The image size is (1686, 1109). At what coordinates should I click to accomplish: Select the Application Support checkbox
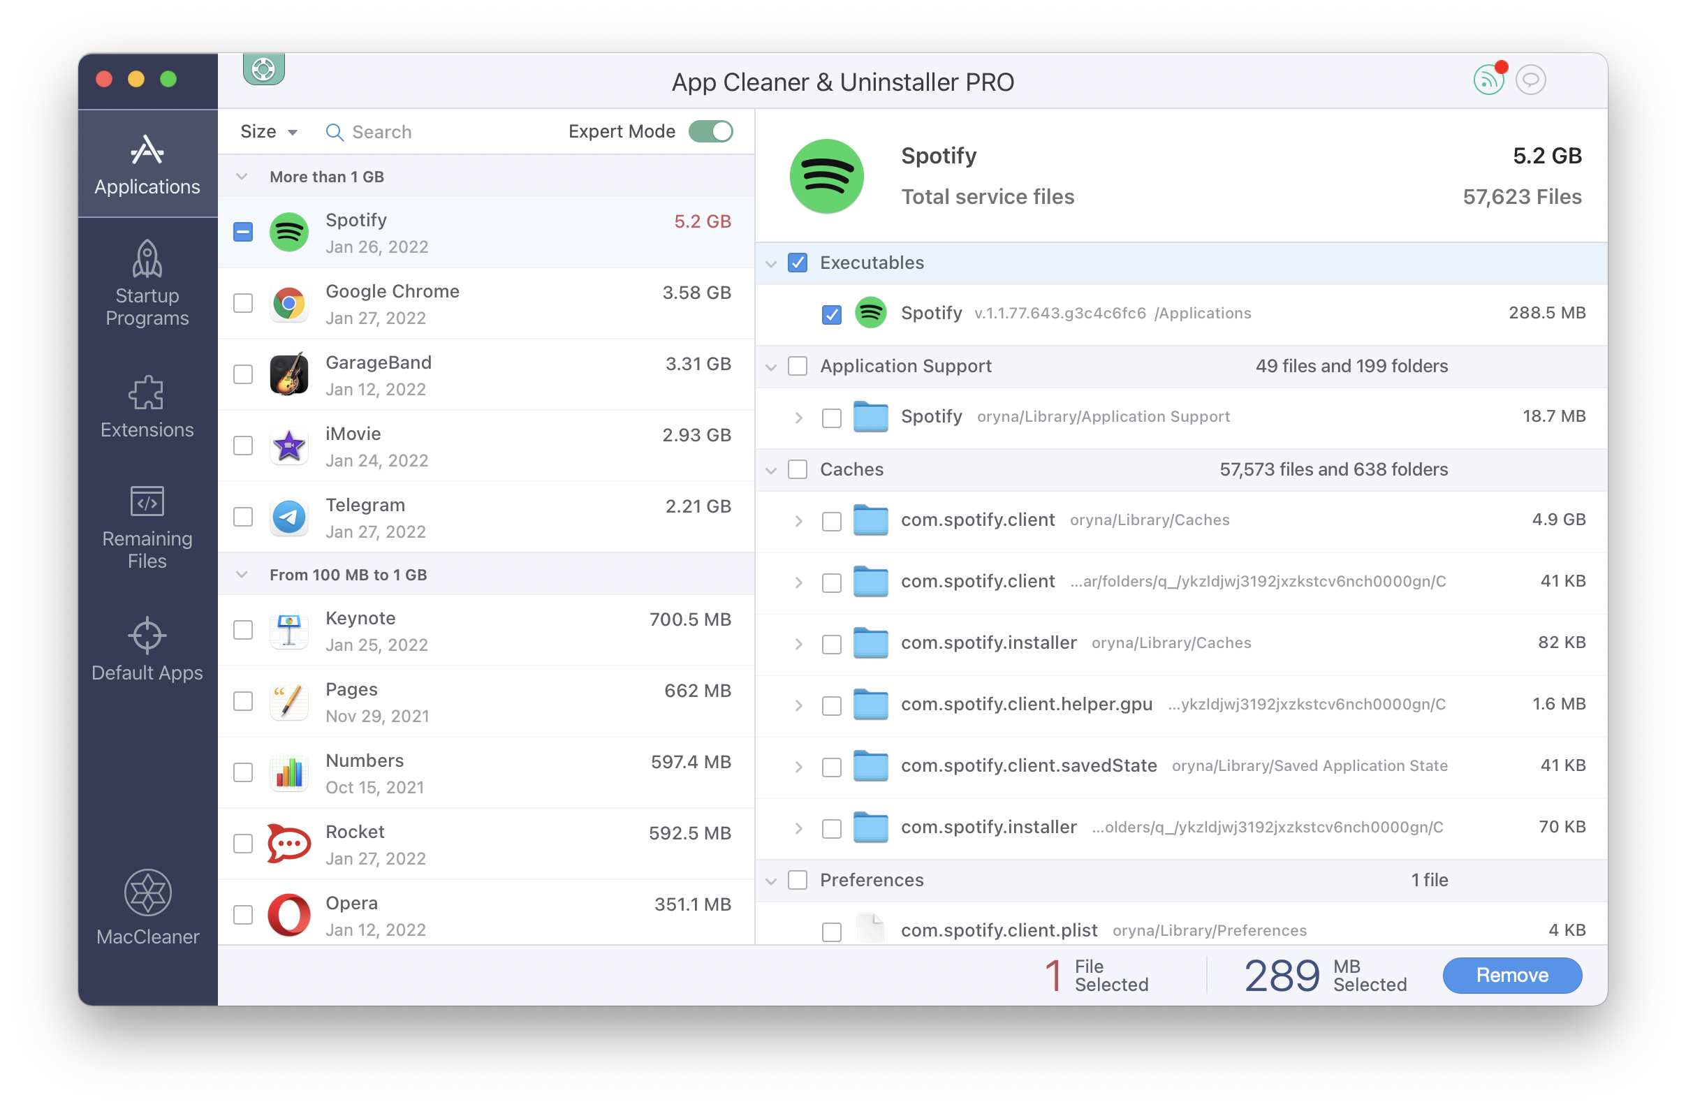(x=796, y=364)
